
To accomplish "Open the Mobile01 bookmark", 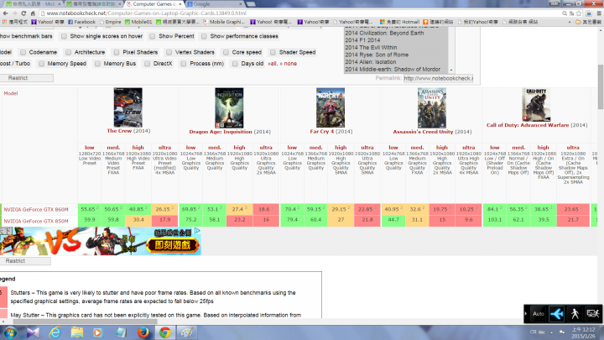I will coord(138,22).
